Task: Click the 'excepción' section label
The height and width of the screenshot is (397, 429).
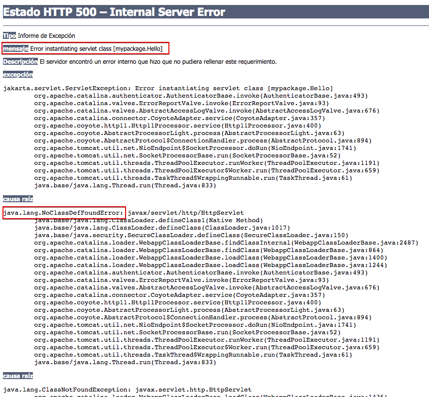Action: coord(18,75)
